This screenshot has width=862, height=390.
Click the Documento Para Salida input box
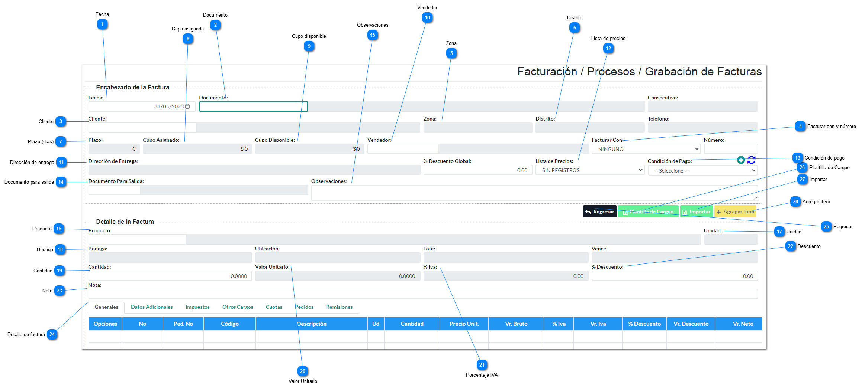(114, 190)
